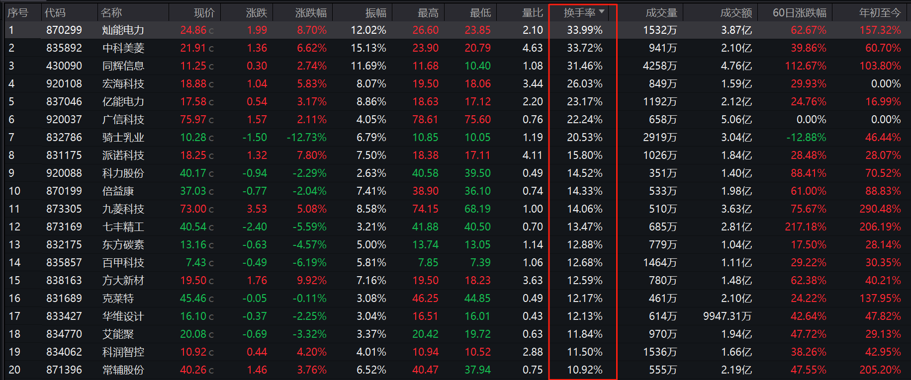Sort by 序号 column header
Image resolution: width=911 pixels, height=380 pixels.
18,13
